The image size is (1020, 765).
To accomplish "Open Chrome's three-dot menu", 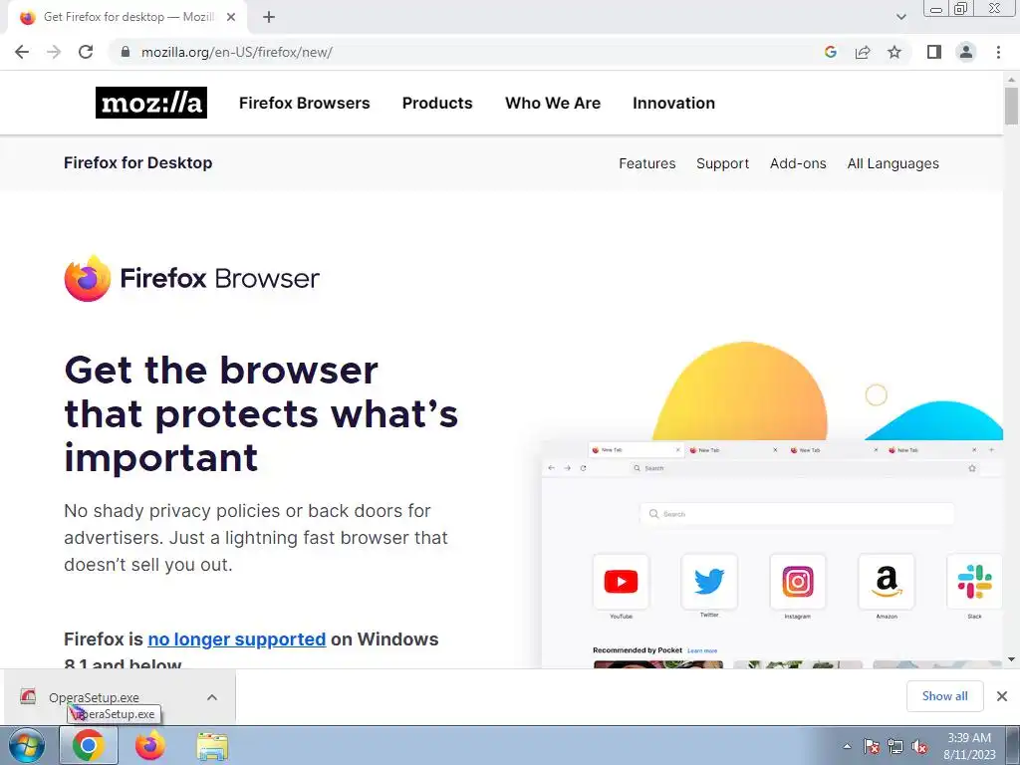I will point(998,52).
